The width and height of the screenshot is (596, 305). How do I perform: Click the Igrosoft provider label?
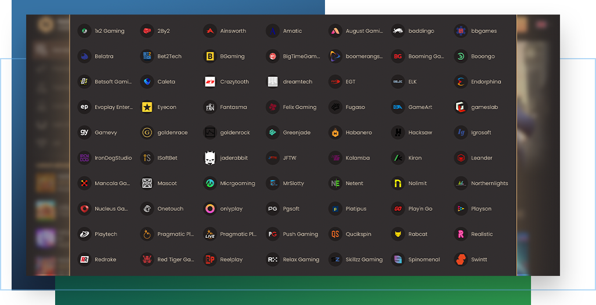pos(481,132)
